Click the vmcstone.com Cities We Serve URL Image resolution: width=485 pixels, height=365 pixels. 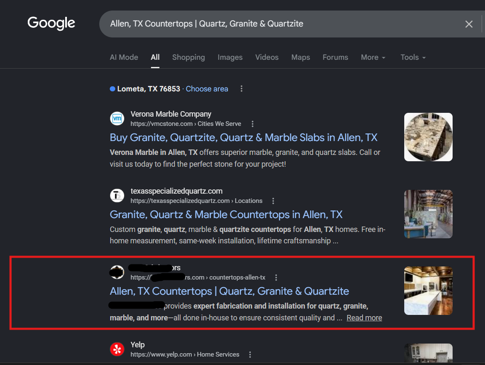coord(186,124)
